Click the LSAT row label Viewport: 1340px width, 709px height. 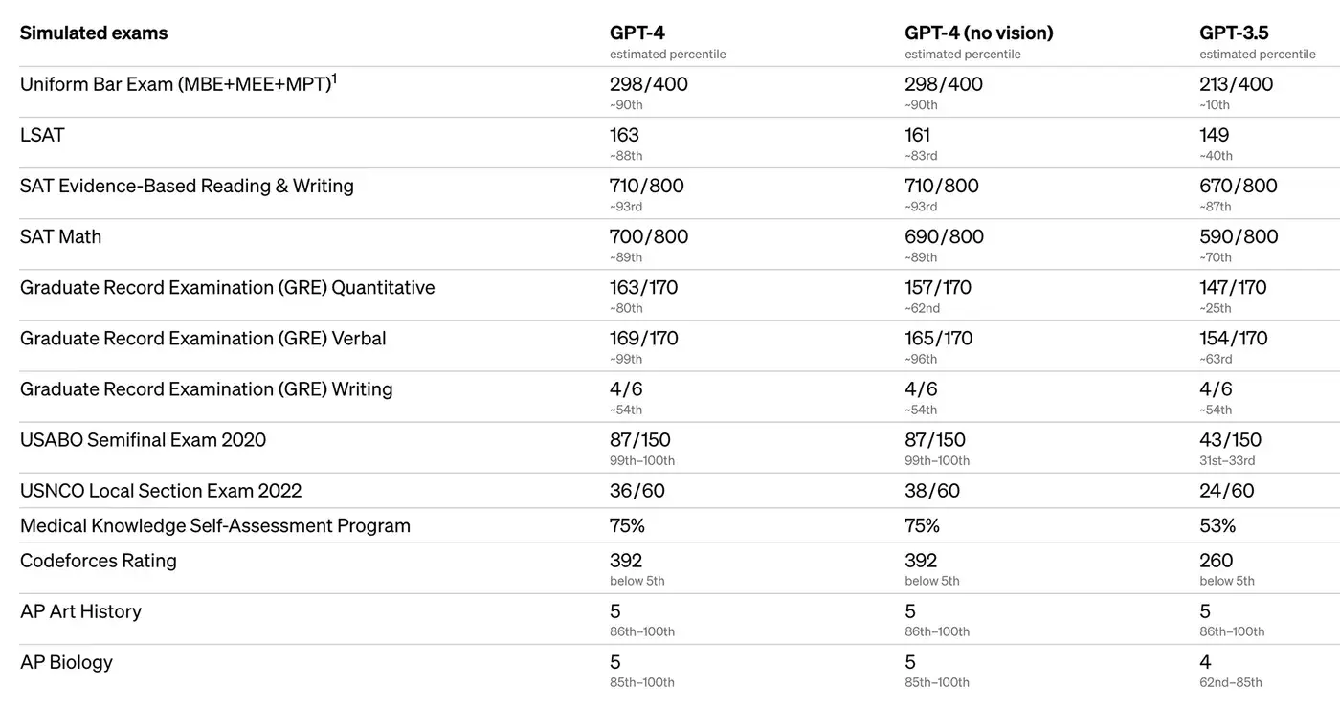point(42,135)
